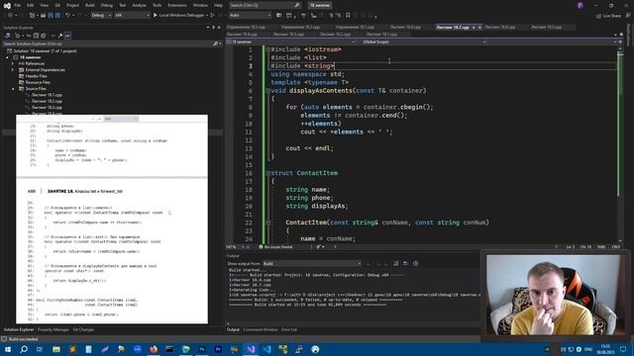Collapse the 18 занятие project node

7,57
